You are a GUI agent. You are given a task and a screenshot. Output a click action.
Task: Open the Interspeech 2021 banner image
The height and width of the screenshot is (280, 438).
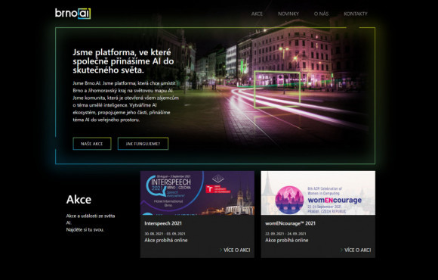tap(197, 193)
